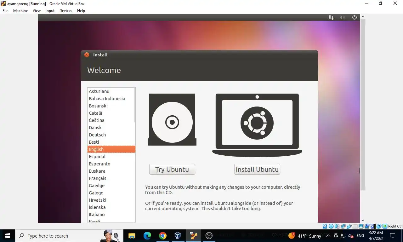The height and width of the screenshot is (242, 403).
Task: Click the CD disc illustration
Action: (x=172, y=120)
